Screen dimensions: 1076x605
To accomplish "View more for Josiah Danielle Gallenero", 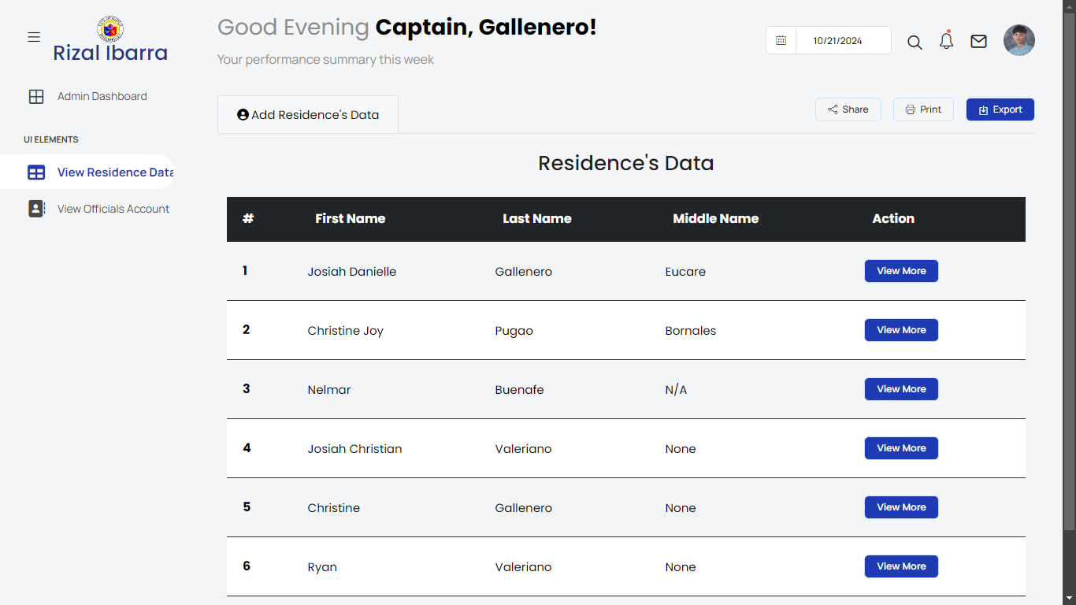I will point(901,271).
